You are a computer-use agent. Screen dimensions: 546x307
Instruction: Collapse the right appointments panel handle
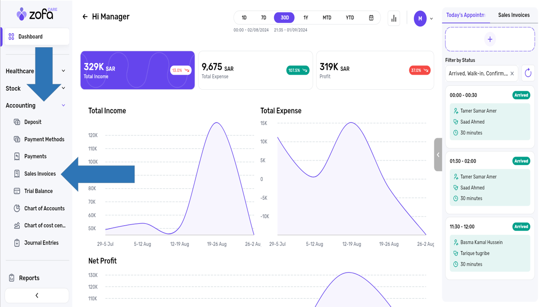438,155
